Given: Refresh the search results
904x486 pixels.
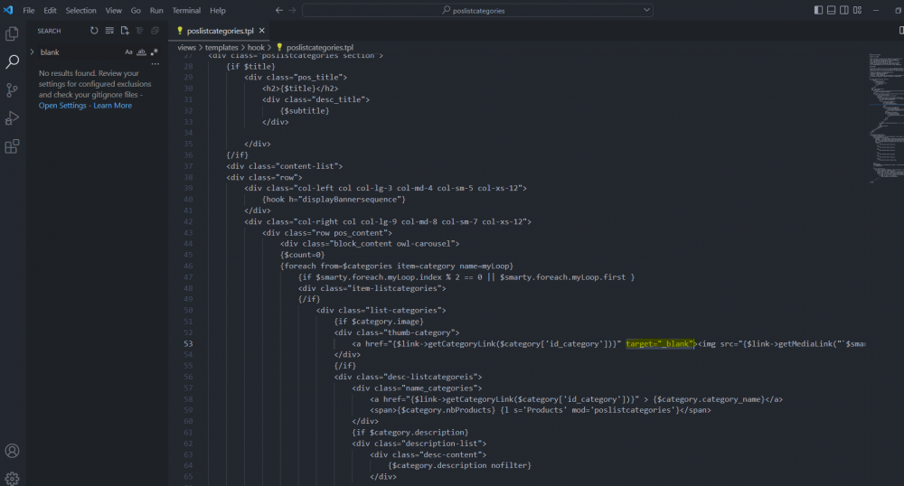Looking at the screenshot, I should click(x=94, y=31).
